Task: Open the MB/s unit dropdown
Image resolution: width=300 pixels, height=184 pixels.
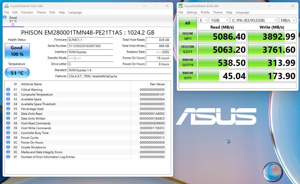Action: click(x=288, y=20)
